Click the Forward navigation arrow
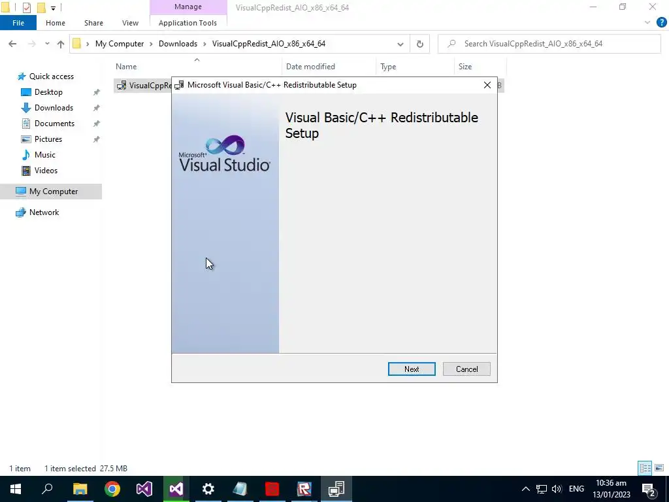This screenshot has height=502, width=669. (x=31, y=44)
